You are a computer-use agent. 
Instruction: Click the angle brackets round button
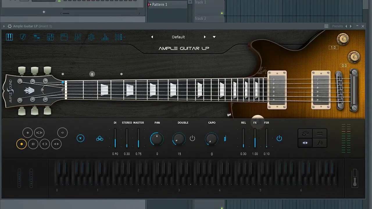point(45,144)
